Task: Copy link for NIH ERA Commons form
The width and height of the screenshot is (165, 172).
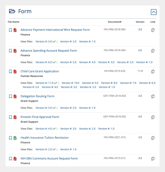Action: 153,159
